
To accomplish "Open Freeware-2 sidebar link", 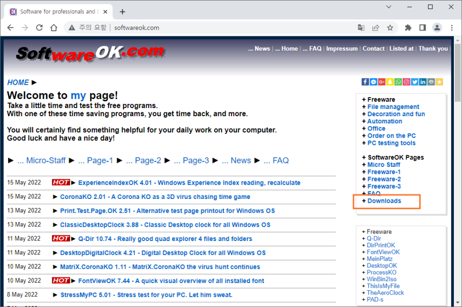I will pos(384,179).
